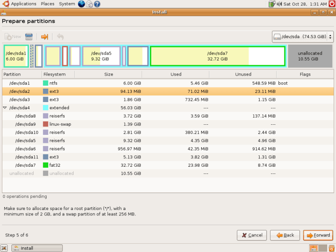
Task: Sort by Partition column header
Action: [22, 74]
